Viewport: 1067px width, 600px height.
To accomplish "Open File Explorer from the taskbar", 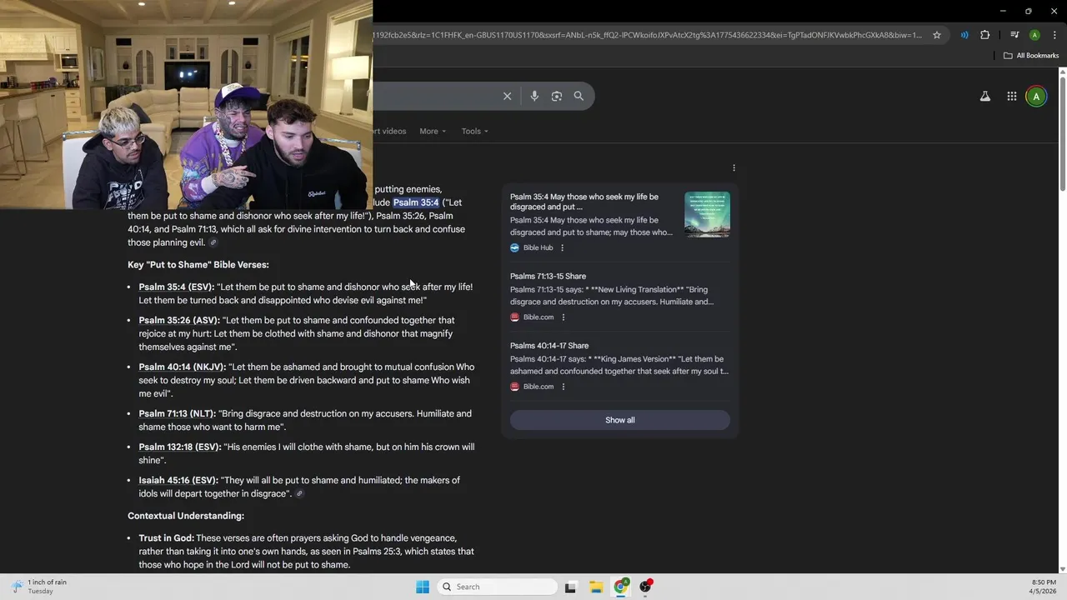I will pyautogui.click(x=596, y=587).
